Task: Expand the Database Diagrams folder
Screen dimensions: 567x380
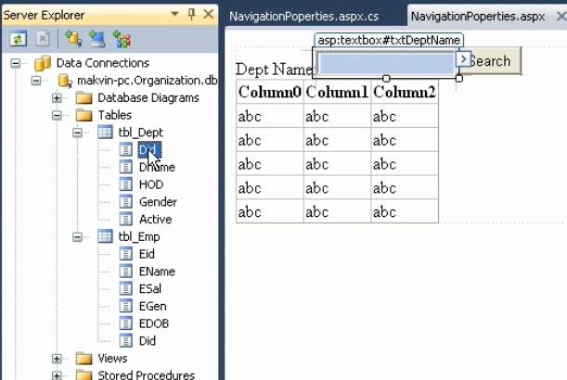Action: click(57, 98)
